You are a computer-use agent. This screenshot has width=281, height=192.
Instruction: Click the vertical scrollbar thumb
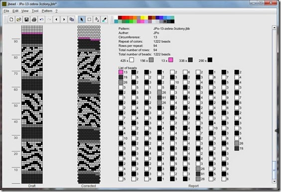click(x=274, y=170)
